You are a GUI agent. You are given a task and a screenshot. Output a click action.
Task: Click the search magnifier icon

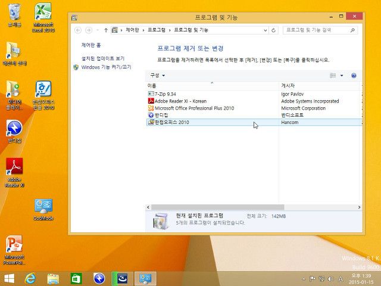click(x=352, y=30)
